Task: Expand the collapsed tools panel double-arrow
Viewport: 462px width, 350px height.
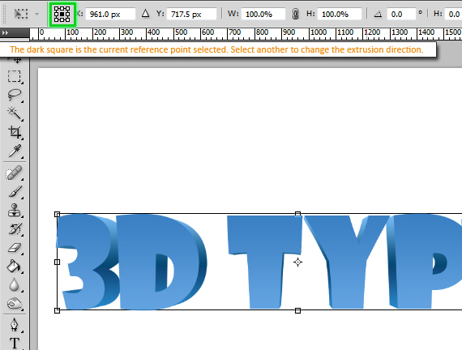Action: (x=5, y=32)
